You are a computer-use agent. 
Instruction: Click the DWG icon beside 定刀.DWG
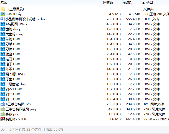(3, 59)
